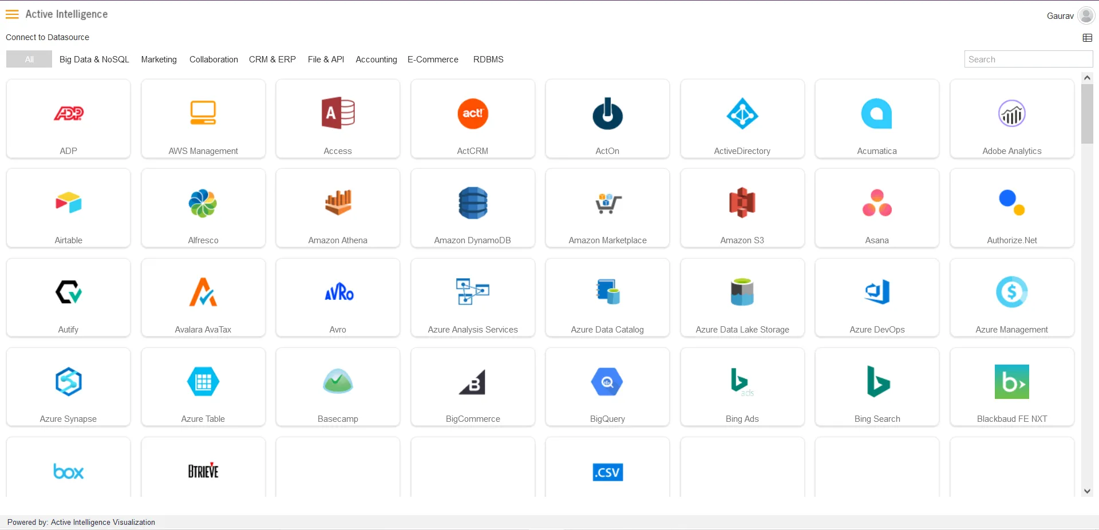Viewport: 1099px width, 530px height.
Task: Click the scrollbar up arrow
Action: (1087, 78)
